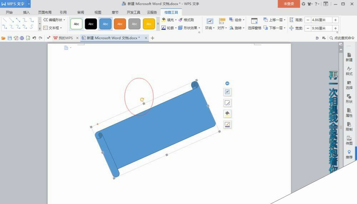Open 属性 properties in right sidebar
This screenshot has height=204, width=357.
coord(349,113)
